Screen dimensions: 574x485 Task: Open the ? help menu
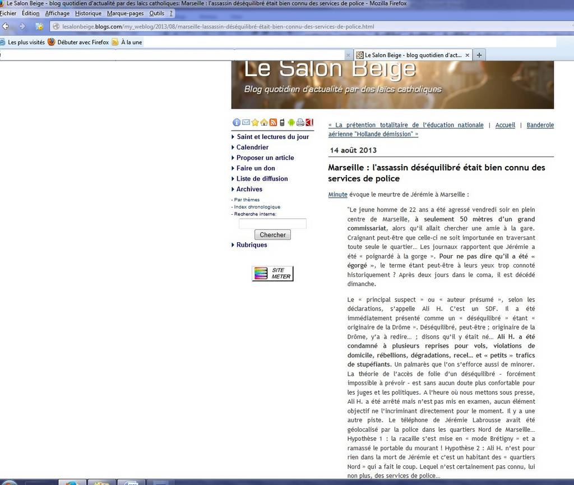171,13
